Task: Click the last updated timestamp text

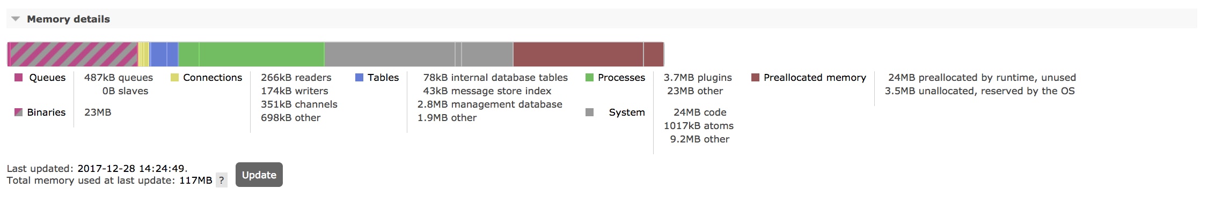Action: click(x=133, y=169)
